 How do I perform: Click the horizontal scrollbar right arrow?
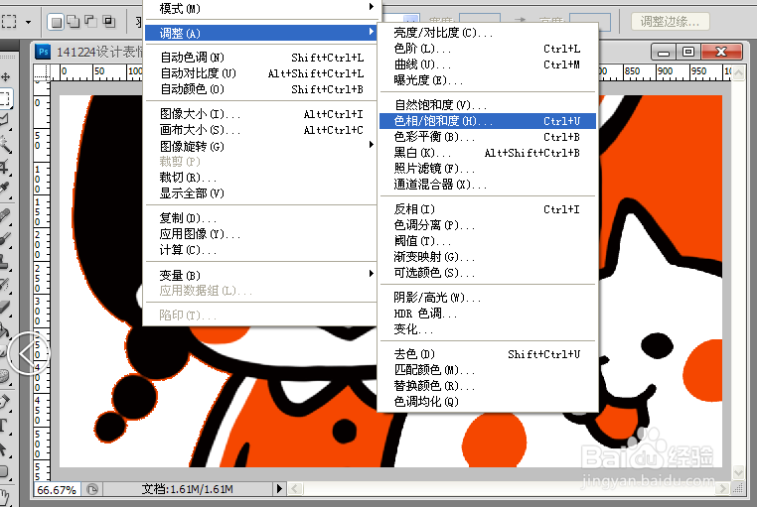coord(722,489)
